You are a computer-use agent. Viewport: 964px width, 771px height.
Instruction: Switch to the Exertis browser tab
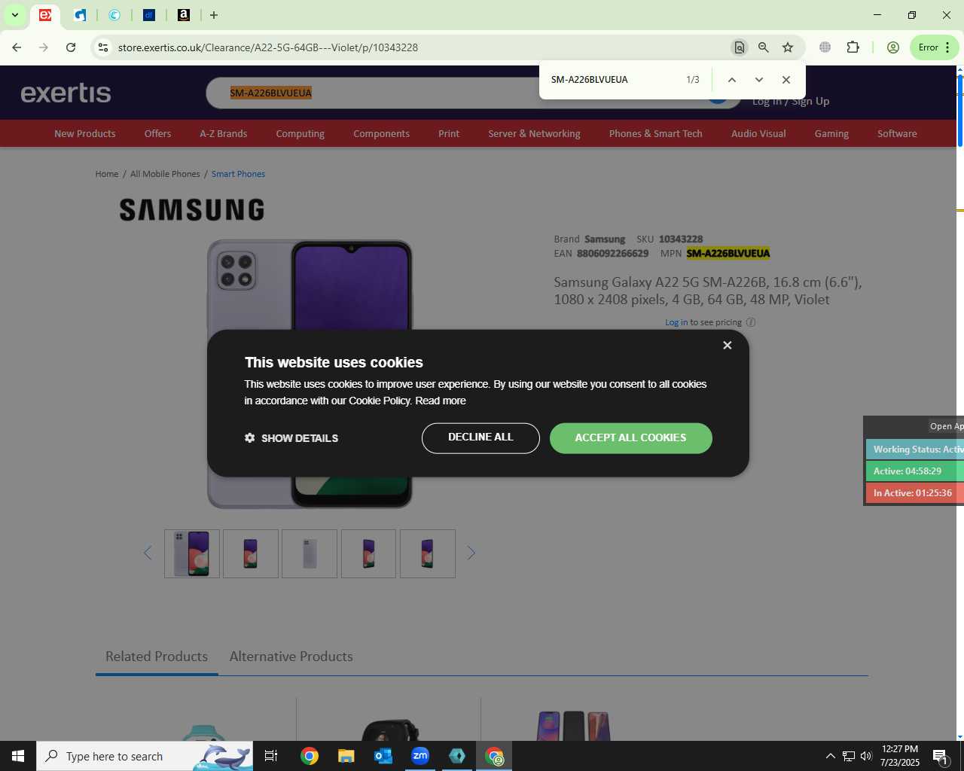coord(45,15)
